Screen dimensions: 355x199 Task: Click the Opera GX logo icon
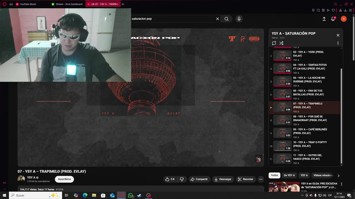point(4,4)
